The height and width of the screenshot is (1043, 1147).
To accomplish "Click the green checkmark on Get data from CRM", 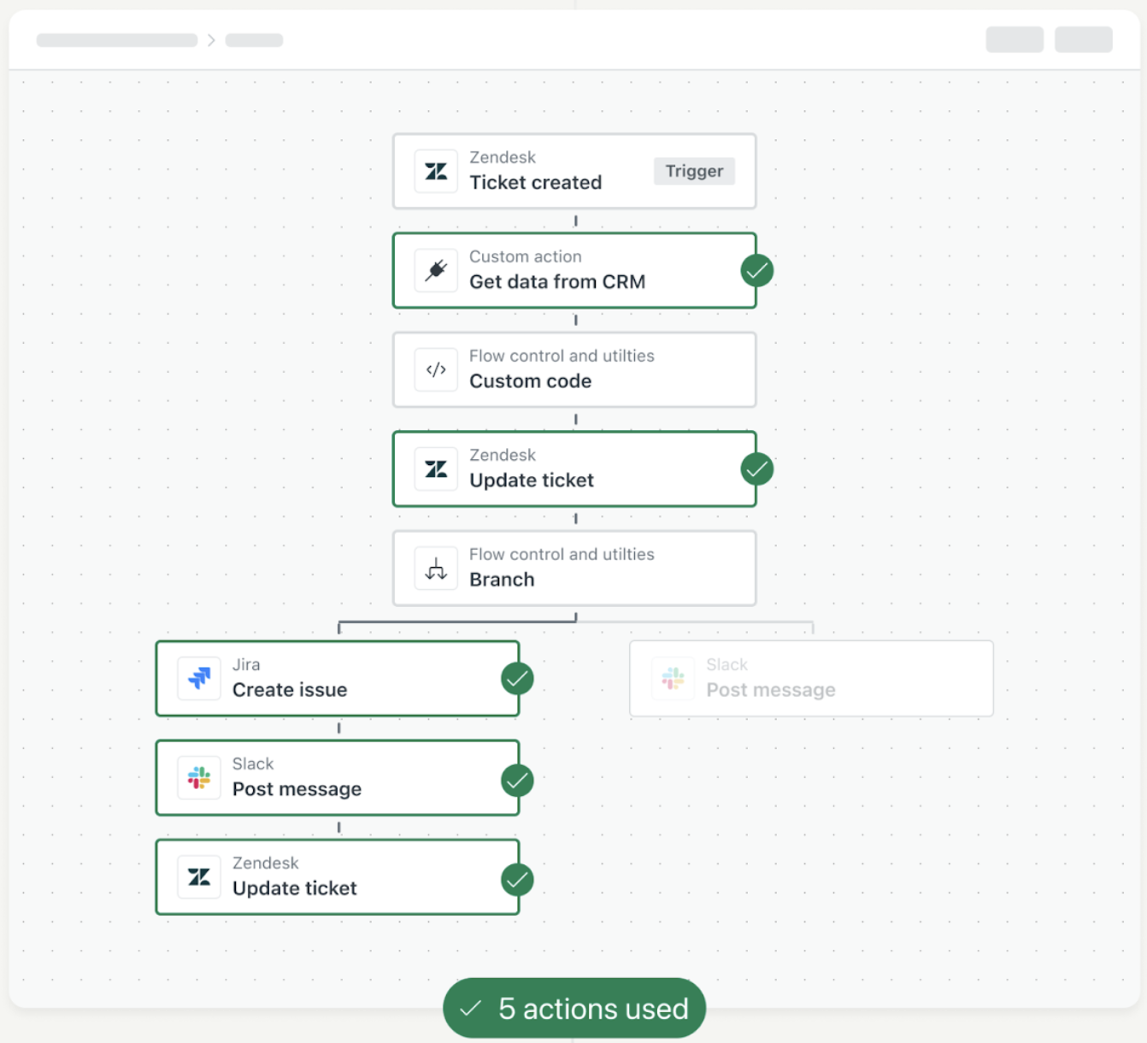I will [756, 271].
